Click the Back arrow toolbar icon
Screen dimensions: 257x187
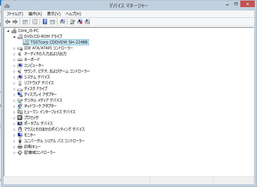pyautogui.click(x=8, y=22)
